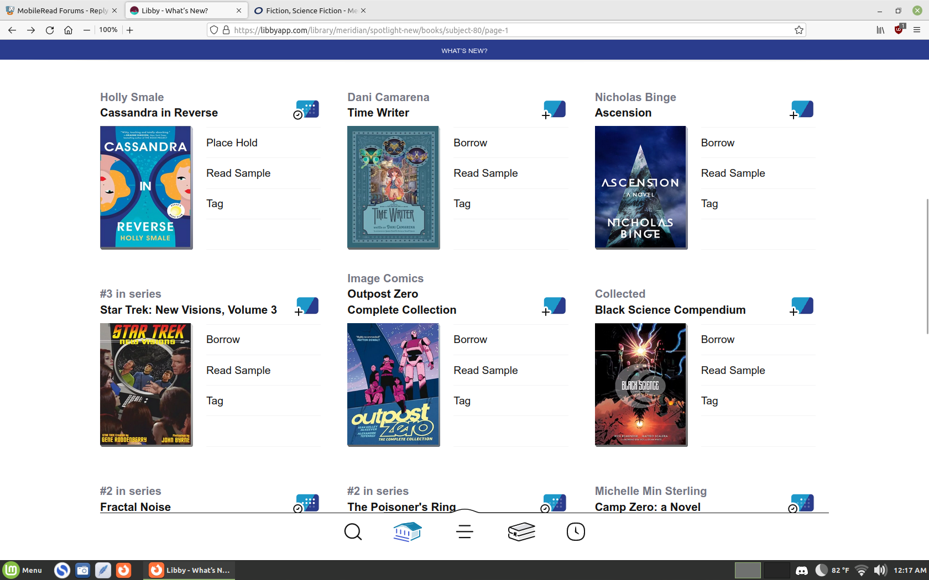Open the Linux Mint Menu button
The image size is (929, 580).
click(x=23, y=570)
